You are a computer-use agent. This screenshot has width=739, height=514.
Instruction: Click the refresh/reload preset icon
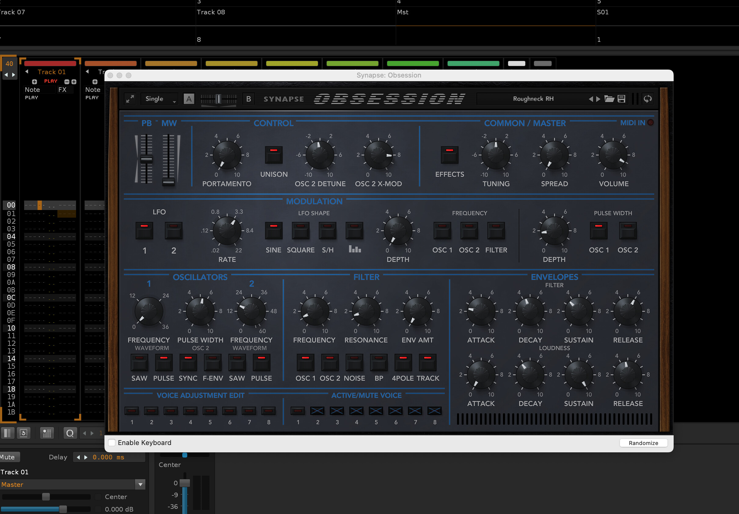click(x=648, y=99)
